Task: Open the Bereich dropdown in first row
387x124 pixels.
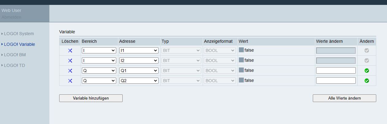Action: [x=99, y=51]
